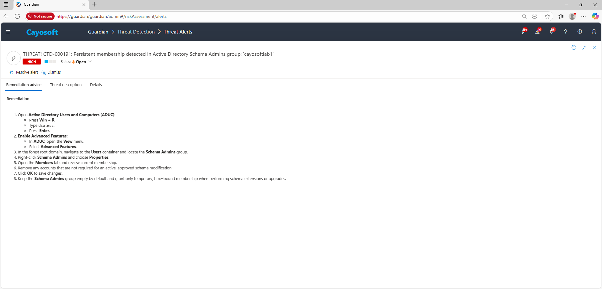602x289 pixels.
Task: Open the user account icon in Cayosoft header
Action: 594,32
